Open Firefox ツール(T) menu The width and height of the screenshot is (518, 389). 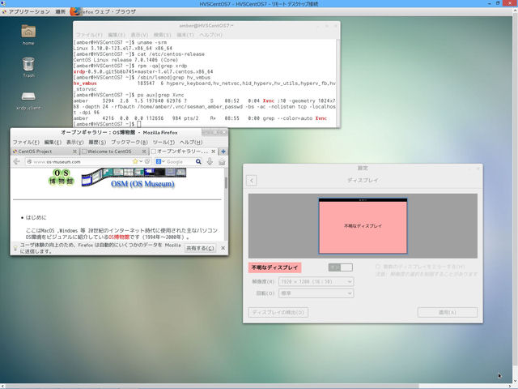(163, 142)
